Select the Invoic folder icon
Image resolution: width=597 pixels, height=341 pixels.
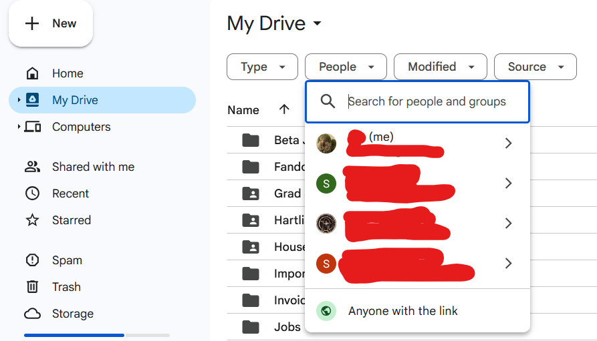click(x=251, y=300)
